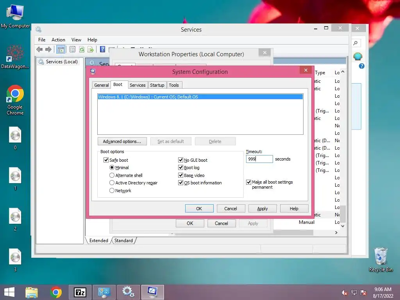Click the Timeout seconds input field
The image size is (400, 300).
click(259, 159)
